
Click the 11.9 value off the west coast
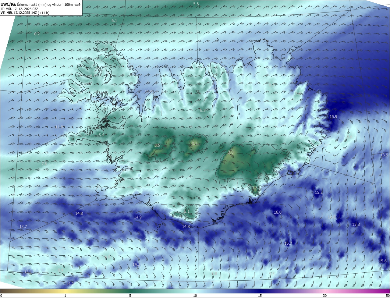tap(59, 127)
